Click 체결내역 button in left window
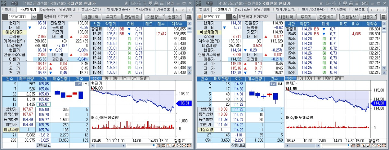Screen dimensions: 389x150 click(91, 17)
